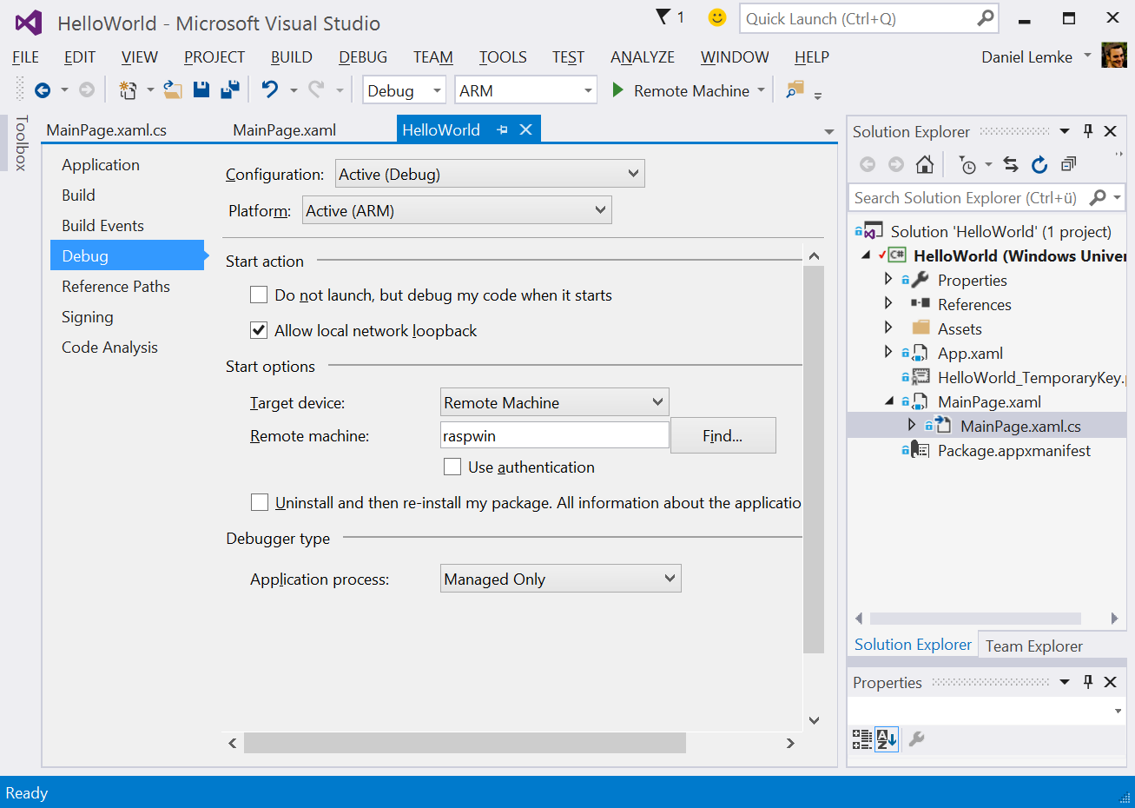Open the Toolbox side panel
The height and width of the screenshot is (808, 1135).
(22, 142)
